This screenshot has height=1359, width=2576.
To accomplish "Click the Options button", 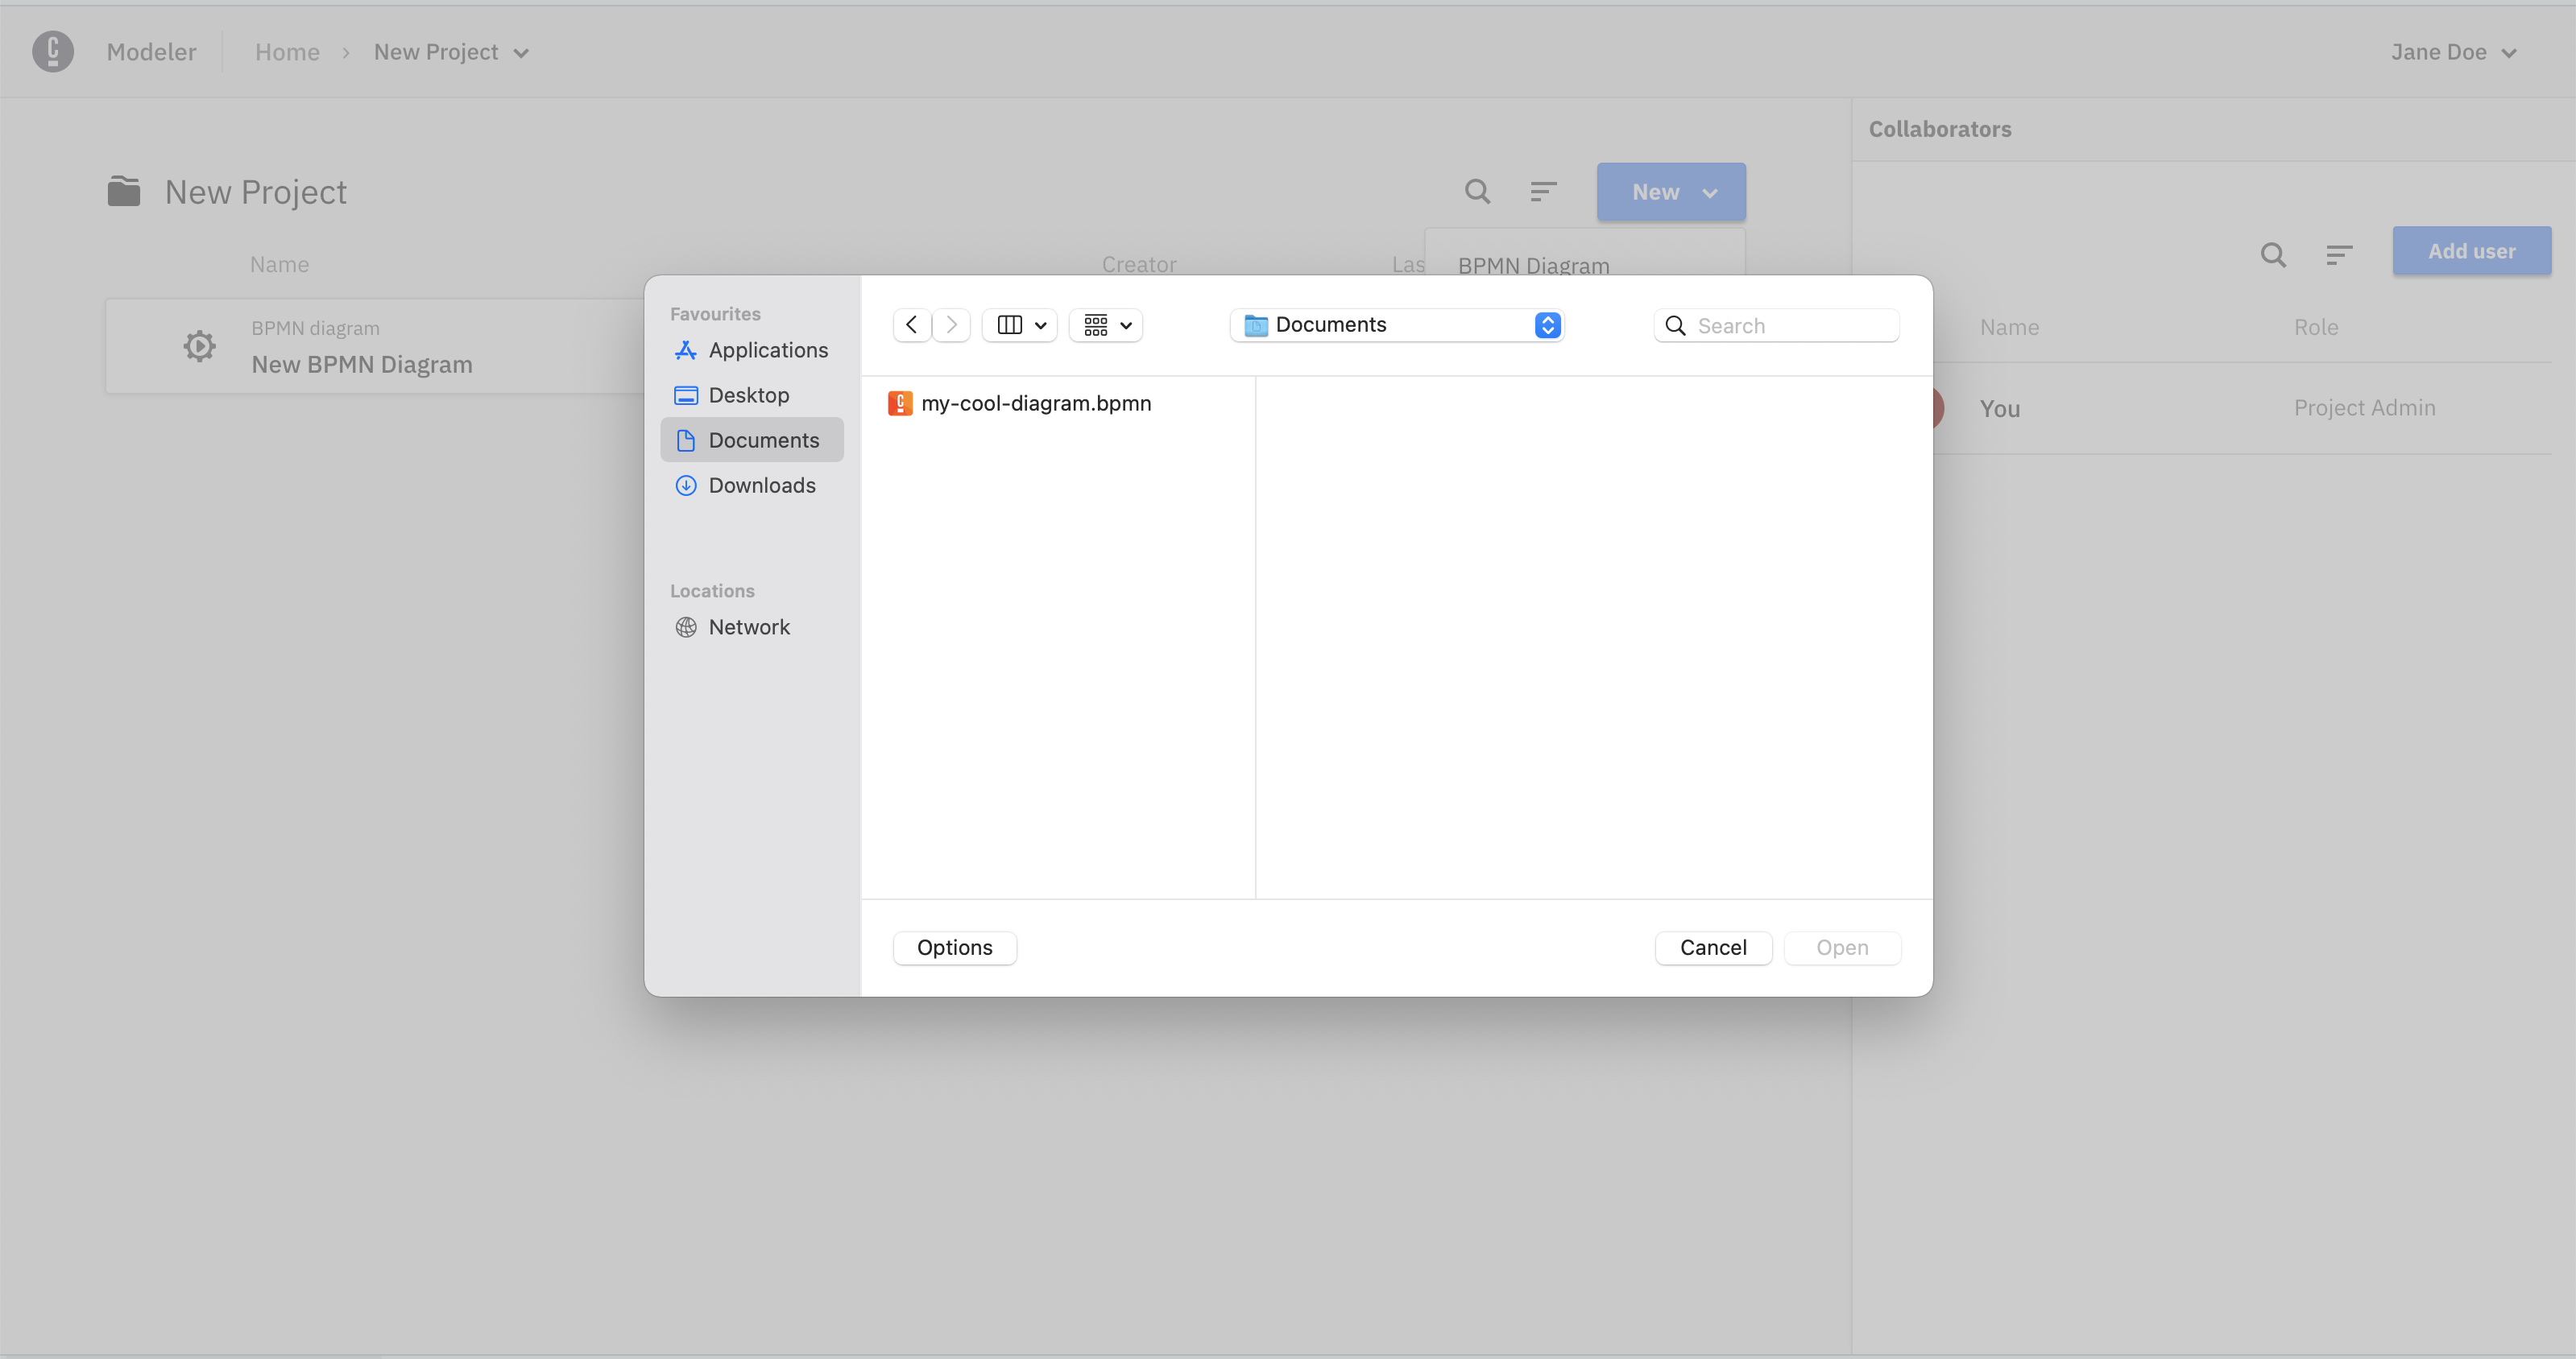I will pyautogui.click(x=954, y=948).
